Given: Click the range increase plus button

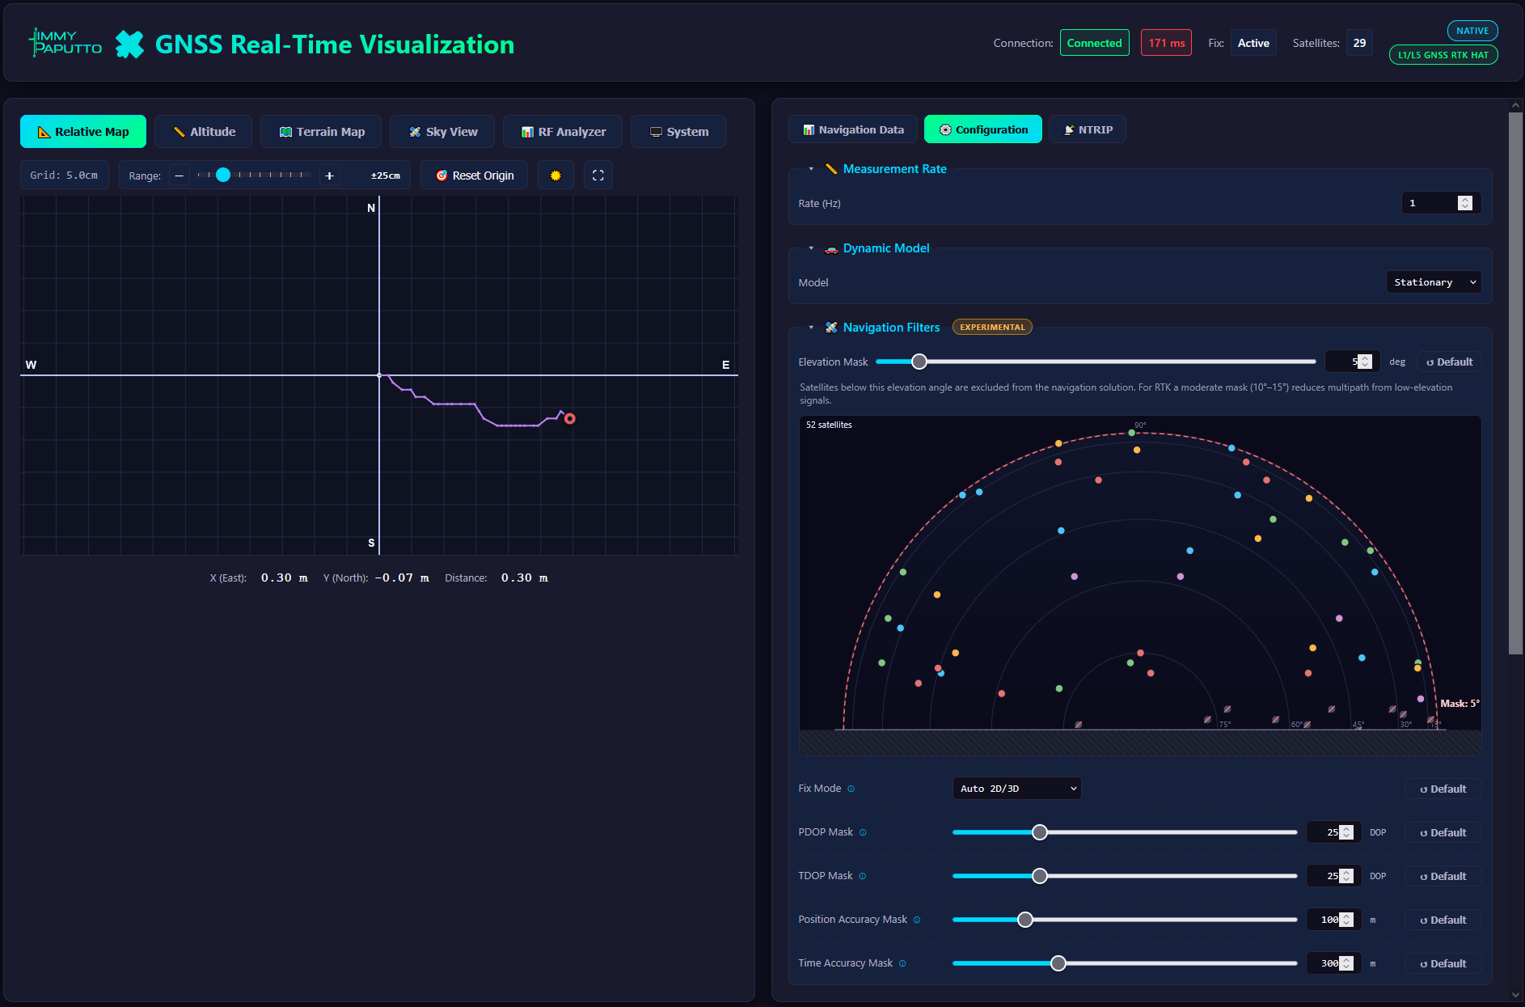Looking at the screenshot, I should [x=329, y=176].
